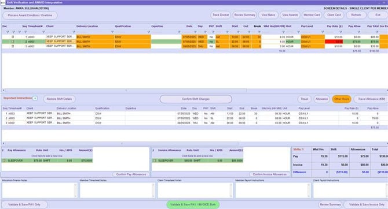Click into Member Timesheet Notes text box
The image size is (388, 209).
point(118,191)
